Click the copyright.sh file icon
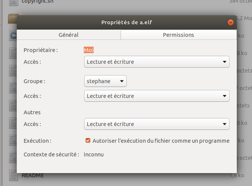This screenshot has height=186, width=252. [13, 3]
